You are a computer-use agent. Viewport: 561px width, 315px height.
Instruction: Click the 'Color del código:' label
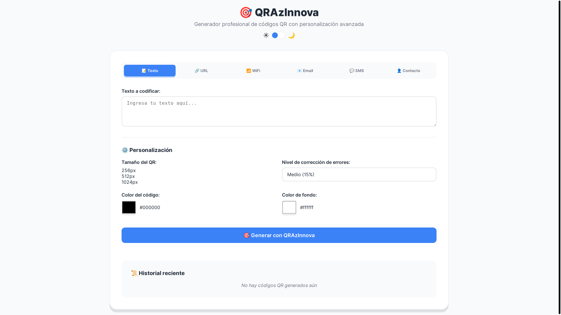(141, 195)
